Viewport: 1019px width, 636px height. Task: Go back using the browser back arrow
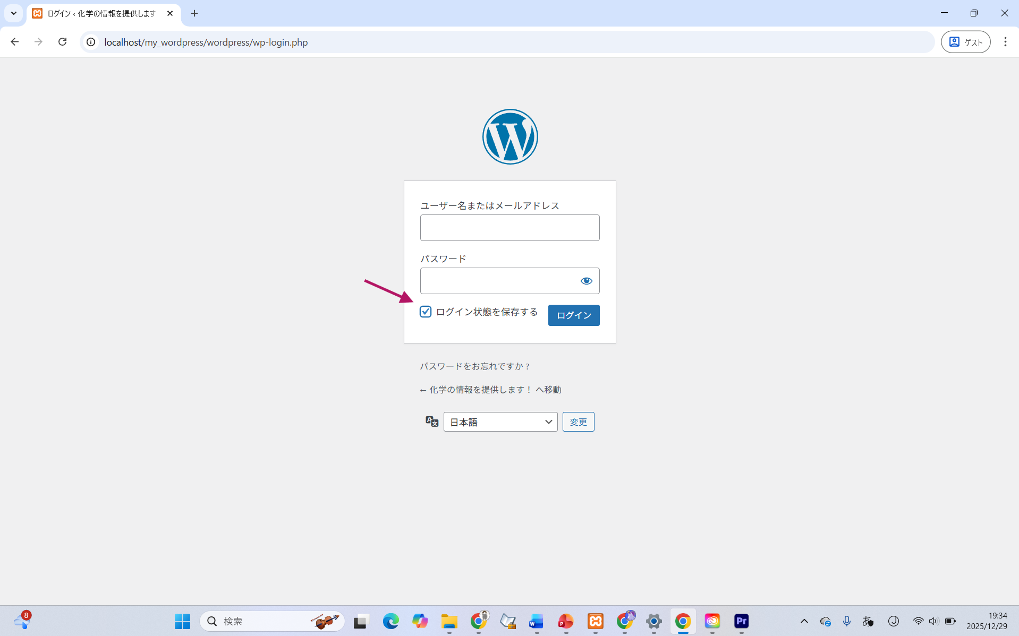pyautogui.click(x=15, y=42)
